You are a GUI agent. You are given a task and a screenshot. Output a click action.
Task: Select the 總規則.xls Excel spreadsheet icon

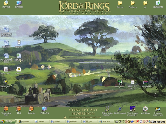click(x=19, y=57)
